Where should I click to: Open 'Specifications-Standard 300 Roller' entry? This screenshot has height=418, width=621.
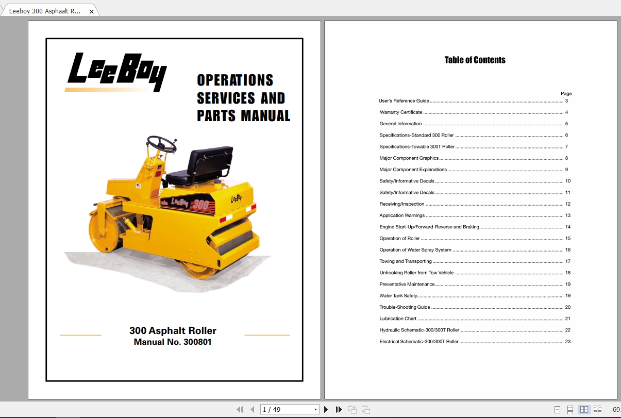point(473,135)
